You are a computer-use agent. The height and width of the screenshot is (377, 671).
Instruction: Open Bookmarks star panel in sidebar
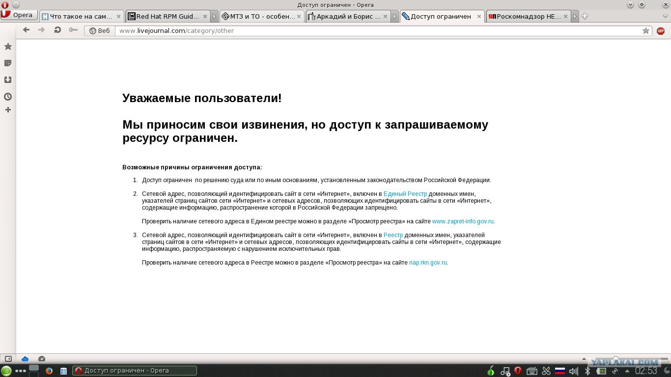[x=8, y=47]
